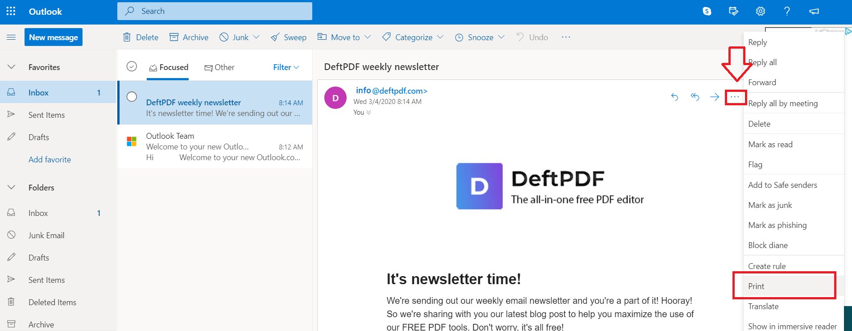This screenshot has width=852, height=331.
Task: Open Deleted Items folder
Action: coord(58,302)
